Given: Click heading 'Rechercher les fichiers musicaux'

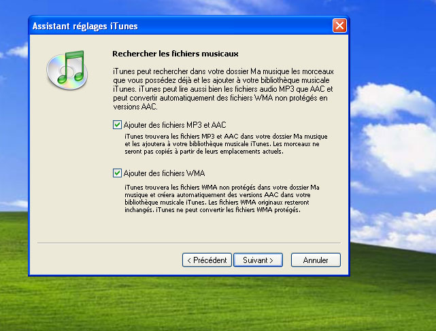Looking at the screenshot, I should pyautogui.click(x=175, y=54).
